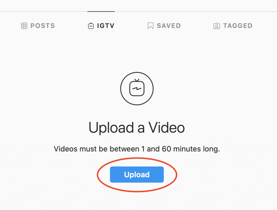Viewport: 277px width, 210px height.
Task: Click the blue Upload button
Action: [137, 175]
